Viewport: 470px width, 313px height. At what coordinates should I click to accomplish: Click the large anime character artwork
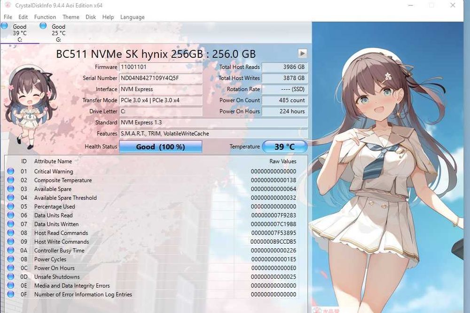click(x=388, y=168)
